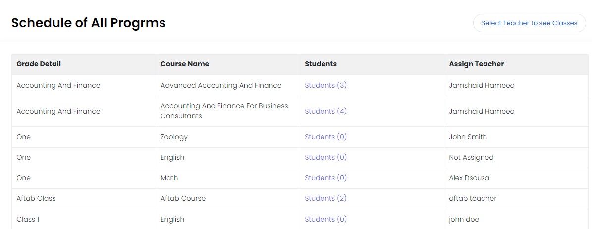Open Select Teacher to see Classes dropdown

click(x=529, y=23)
